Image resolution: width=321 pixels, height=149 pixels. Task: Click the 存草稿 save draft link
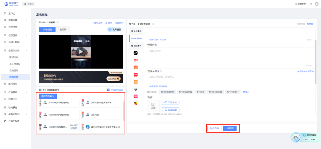coord(310,24)
